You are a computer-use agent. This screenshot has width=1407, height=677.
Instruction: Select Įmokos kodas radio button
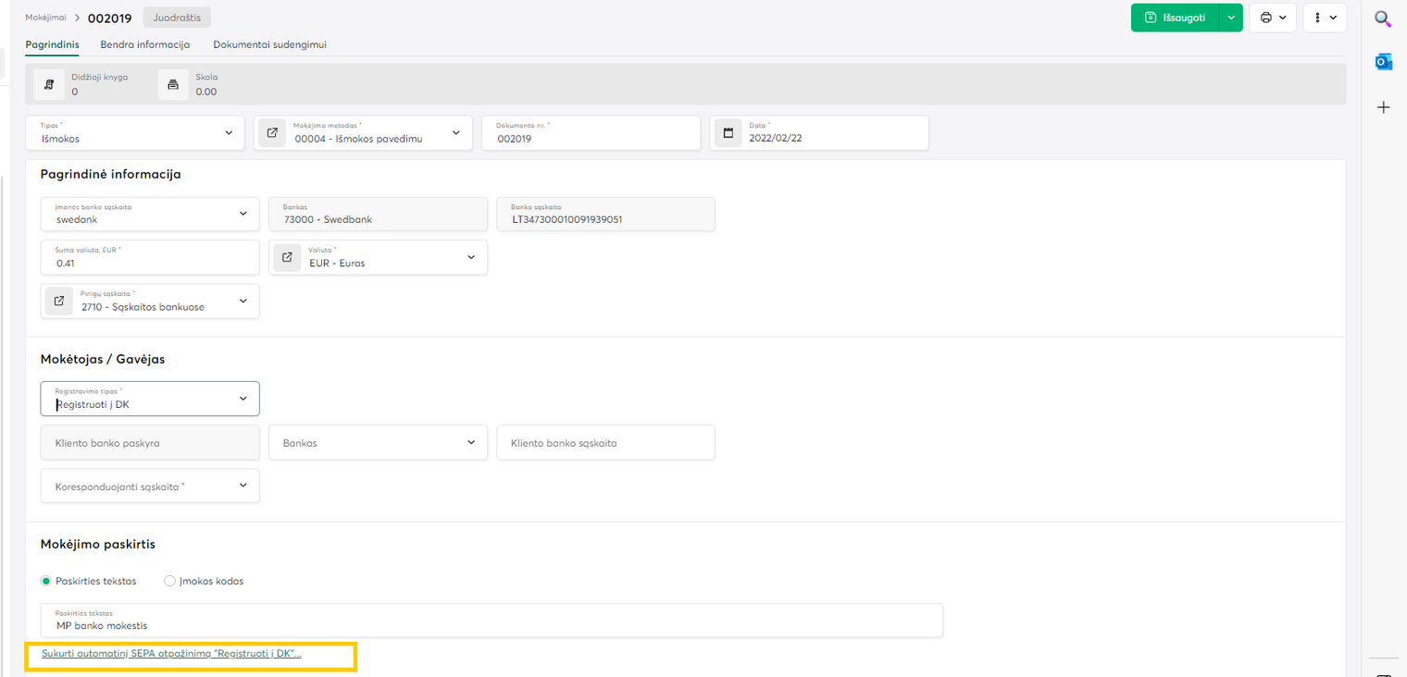pos(169,581)
